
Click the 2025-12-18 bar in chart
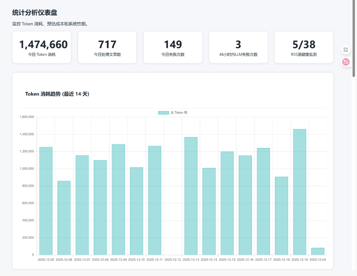281,216
